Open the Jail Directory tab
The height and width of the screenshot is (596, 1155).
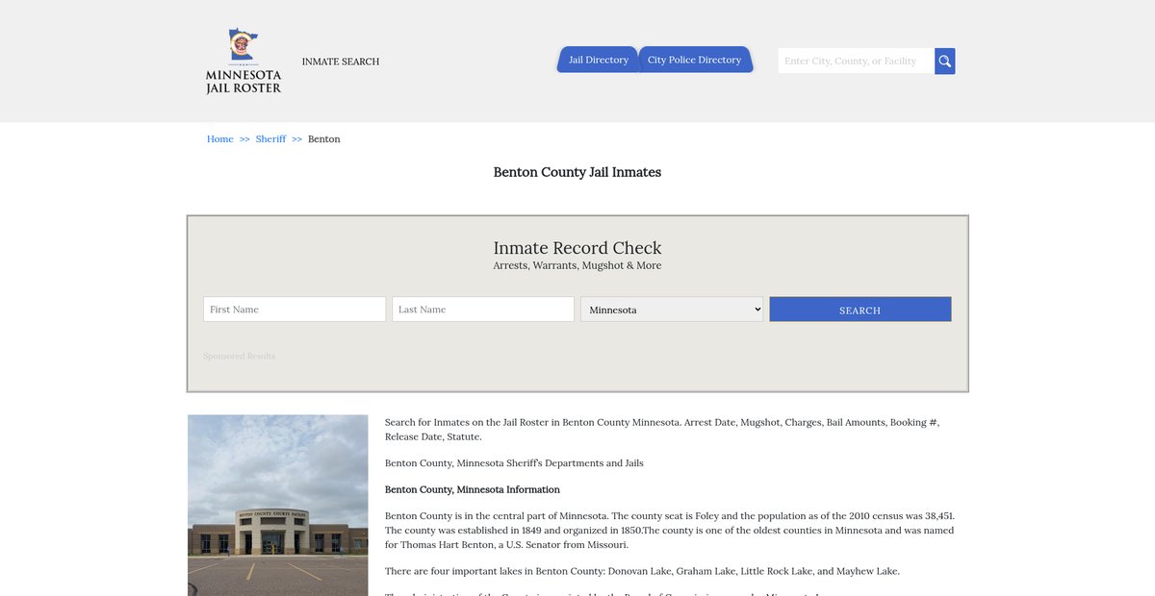pos(598,60)
